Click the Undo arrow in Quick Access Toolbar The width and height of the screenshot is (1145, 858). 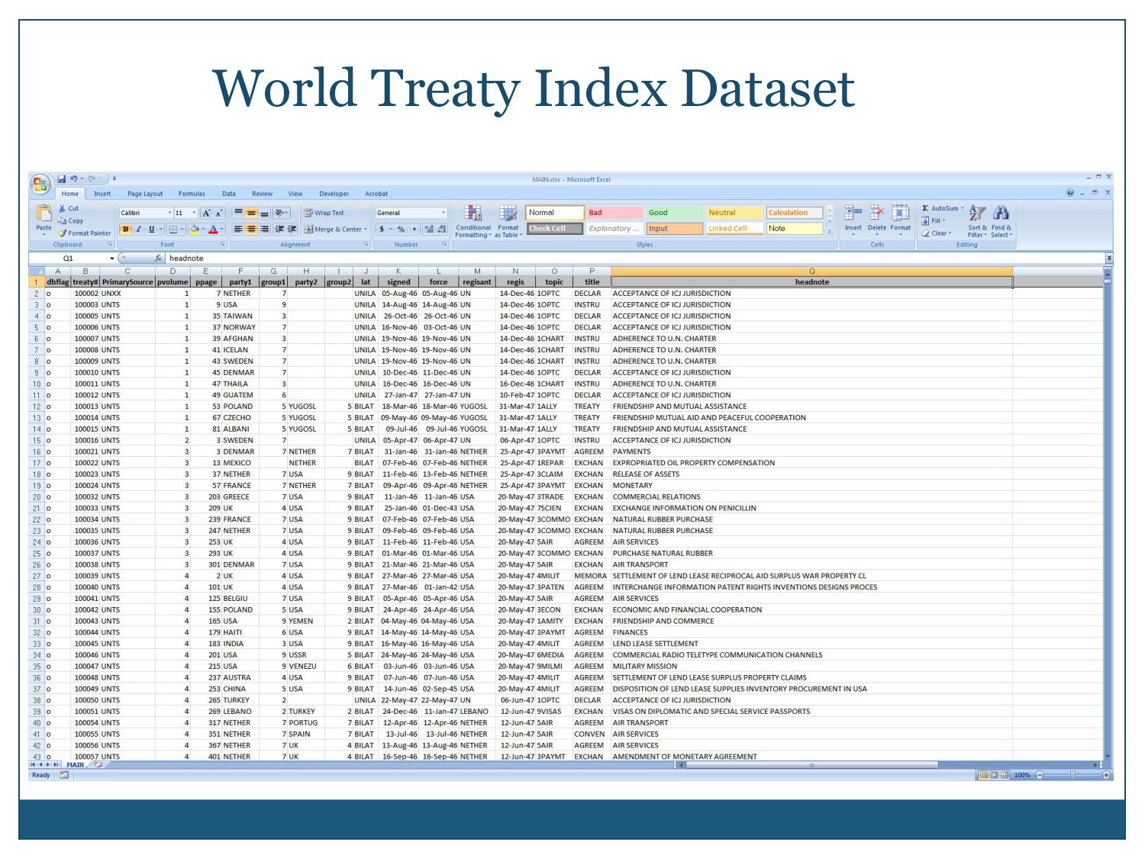74,179
